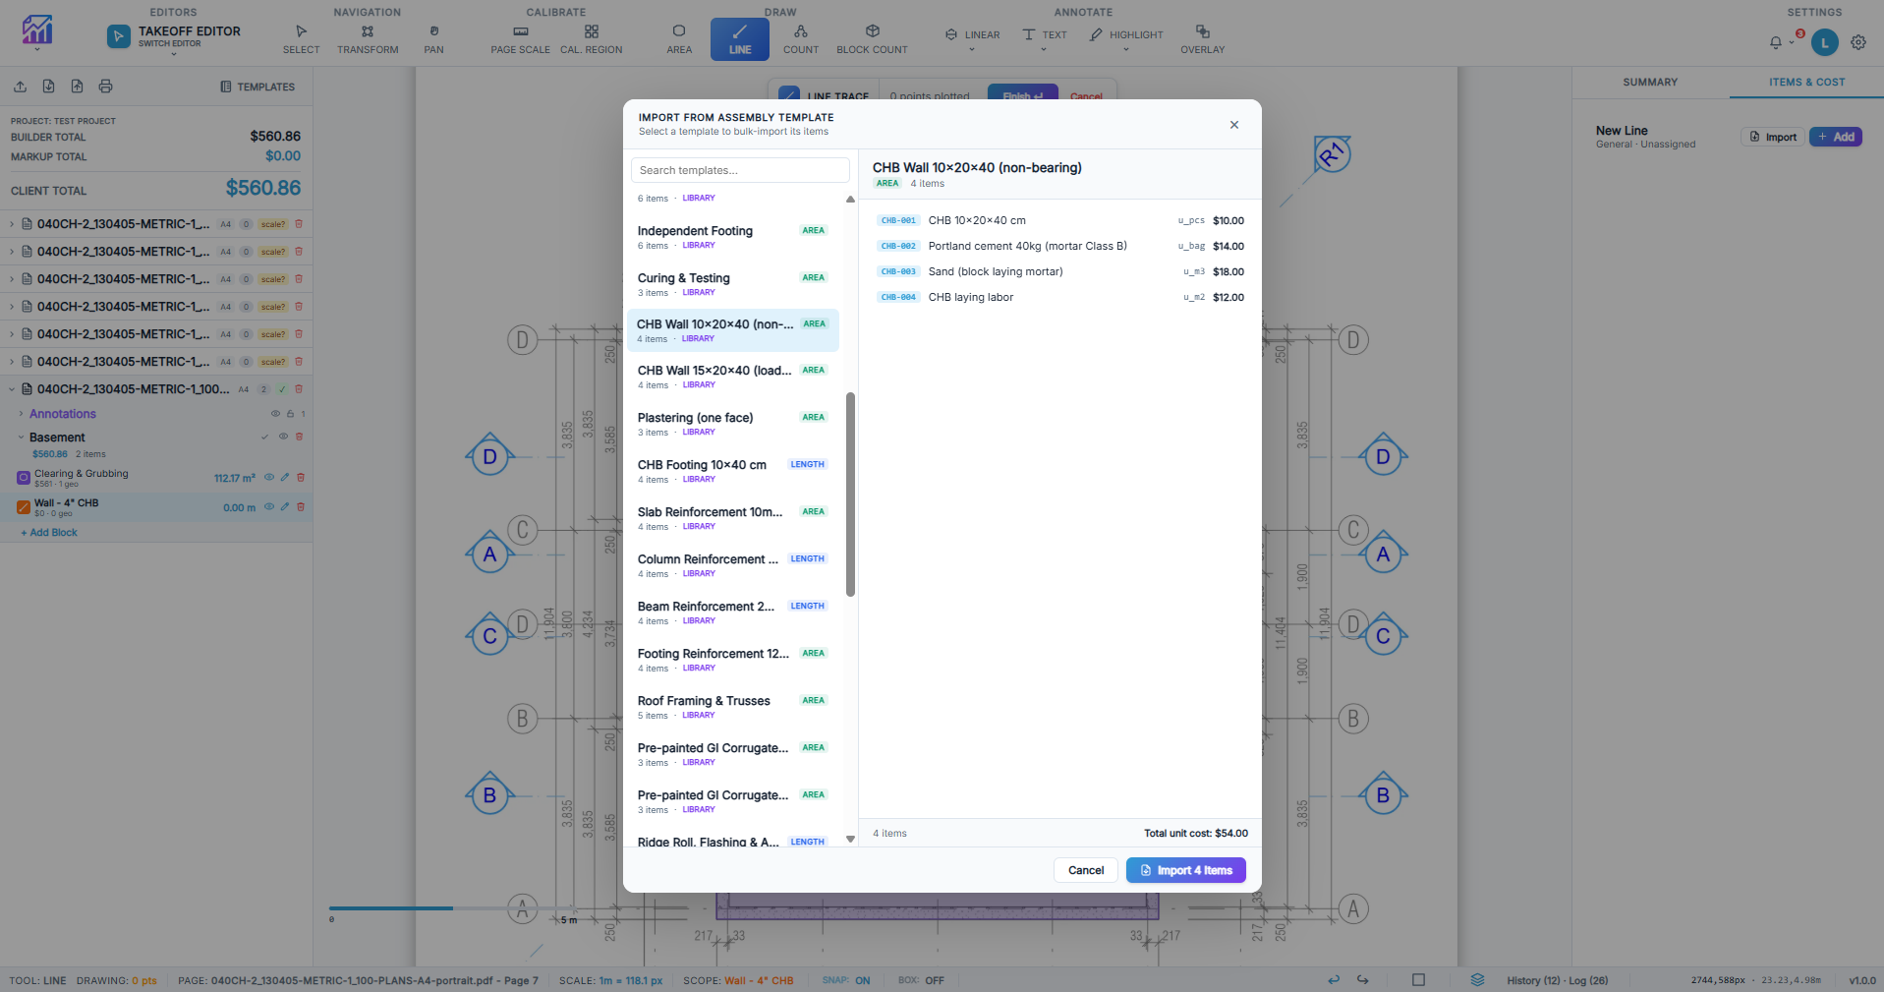Screen dimensions: 1884x992
Task: Click the print icon in left panel
Action: pyautogui.click(x=106, y=87)
